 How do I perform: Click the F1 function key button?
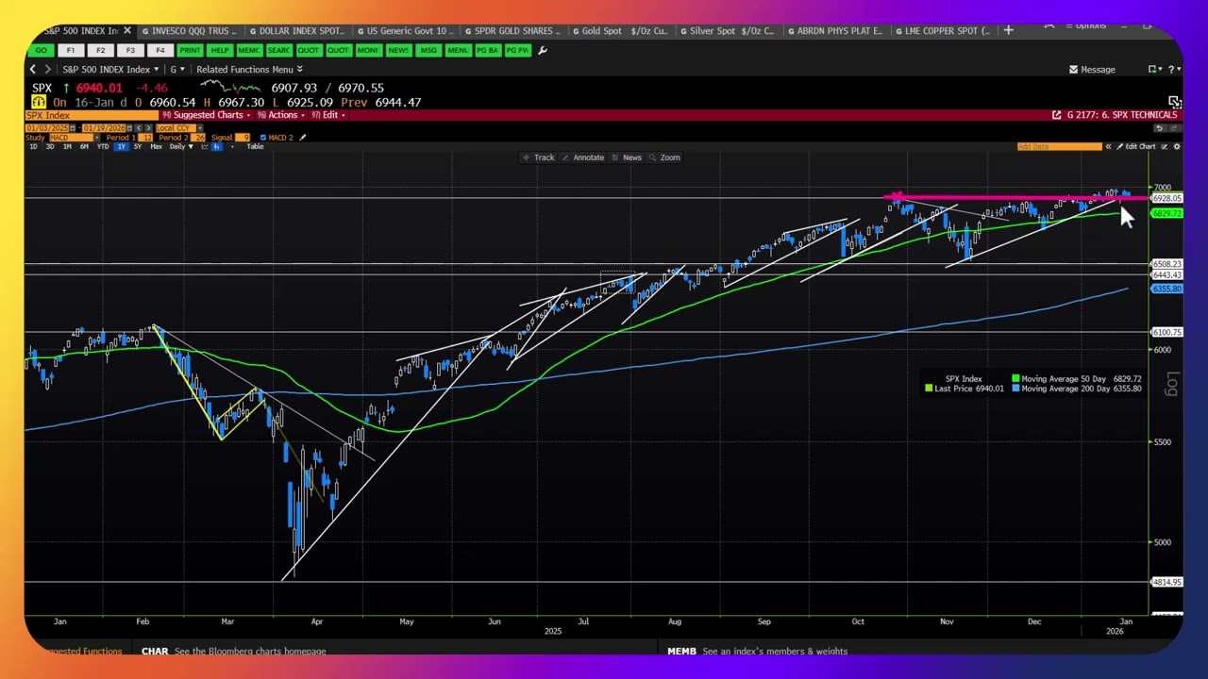(71, 50)
